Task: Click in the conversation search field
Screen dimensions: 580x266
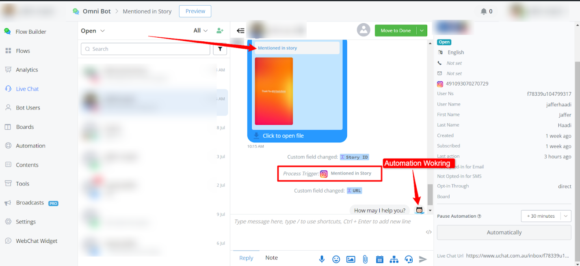Action: click(145, 49)
